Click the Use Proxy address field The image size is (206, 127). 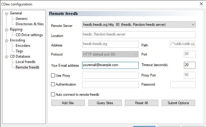pyautogui.click(x=110, y=75)
